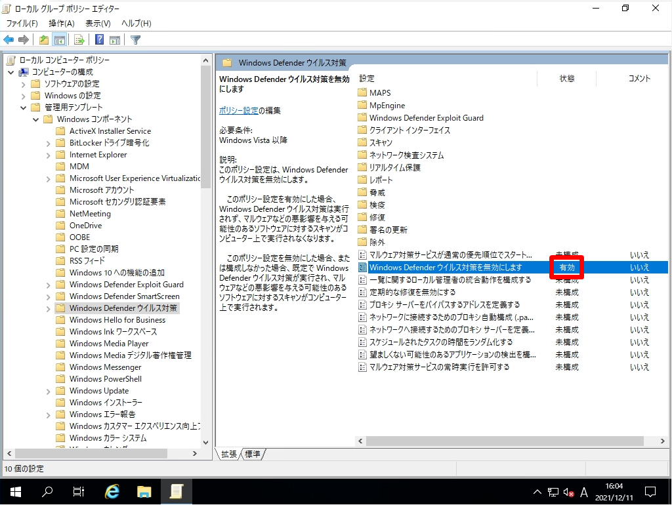Open 表示(V) menu
This screenshot has width=672, height=505.
coord(98,24)
